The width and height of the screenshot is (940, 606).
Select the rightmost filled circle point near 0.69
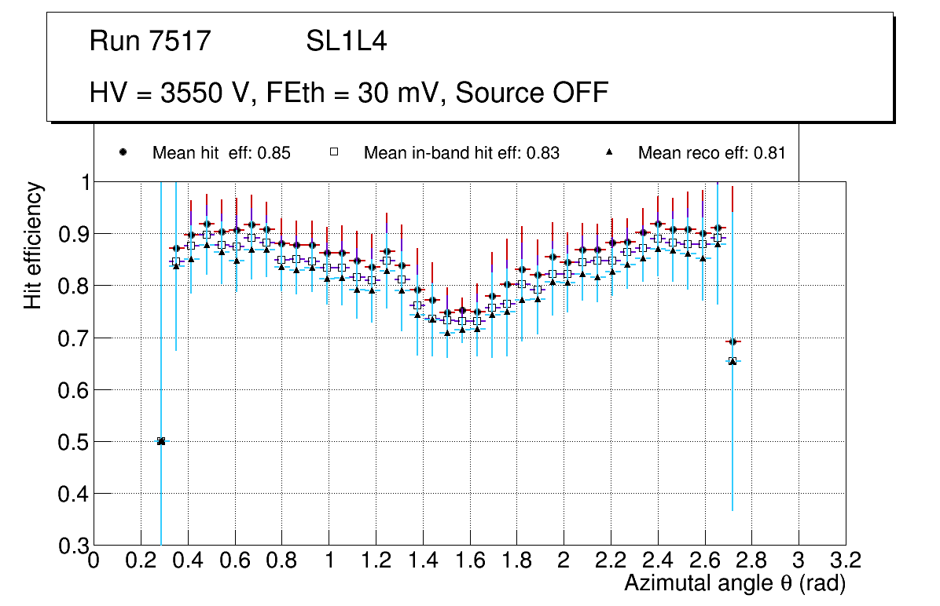click(x=733, y=341)
